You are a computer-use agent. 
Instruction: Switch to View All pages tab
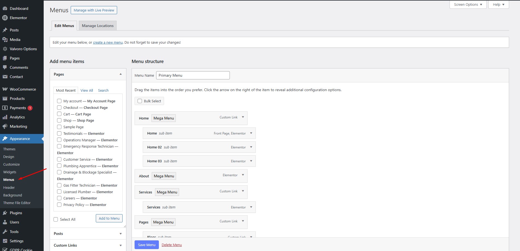(x=87, y=90)
